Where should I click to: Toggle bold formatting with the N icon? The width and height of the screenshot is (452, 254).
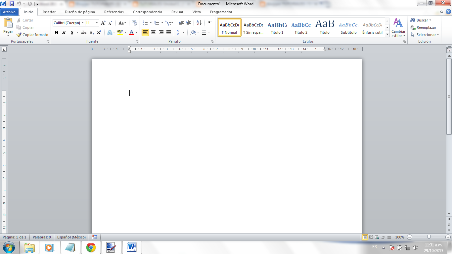coord(56,32)
